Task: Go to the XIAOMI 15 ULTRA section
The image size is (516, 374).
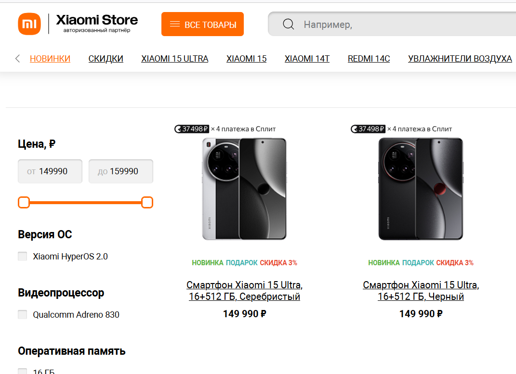Action: (x=174, y=59)
